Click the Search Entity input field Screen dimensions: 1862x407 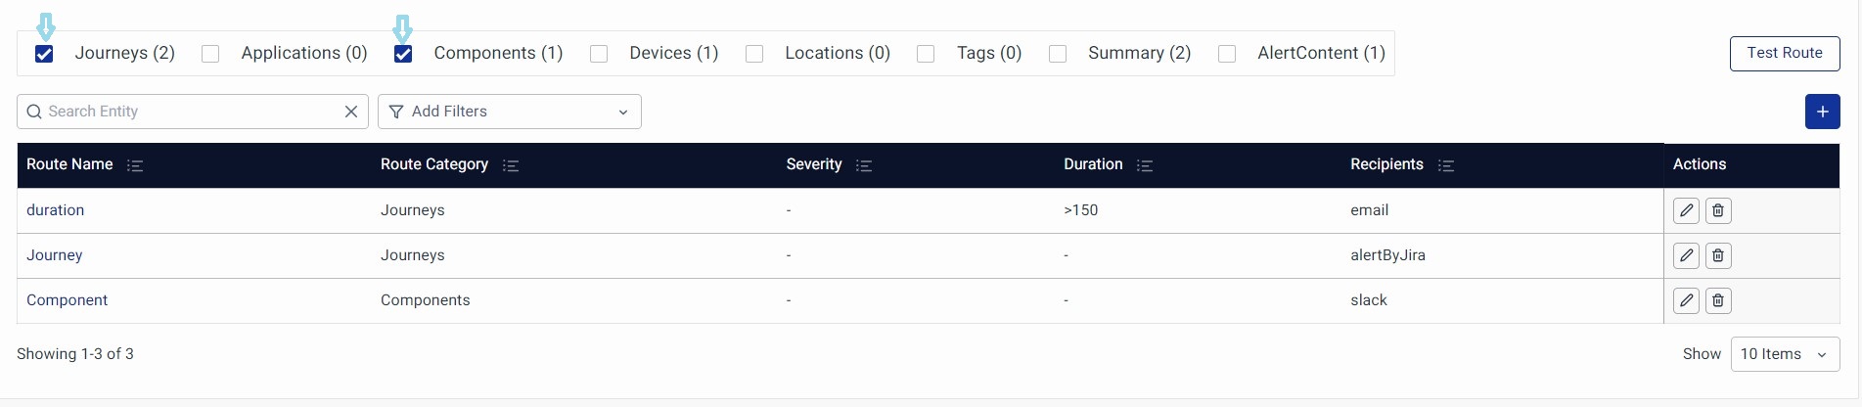(x=191, y=112)
